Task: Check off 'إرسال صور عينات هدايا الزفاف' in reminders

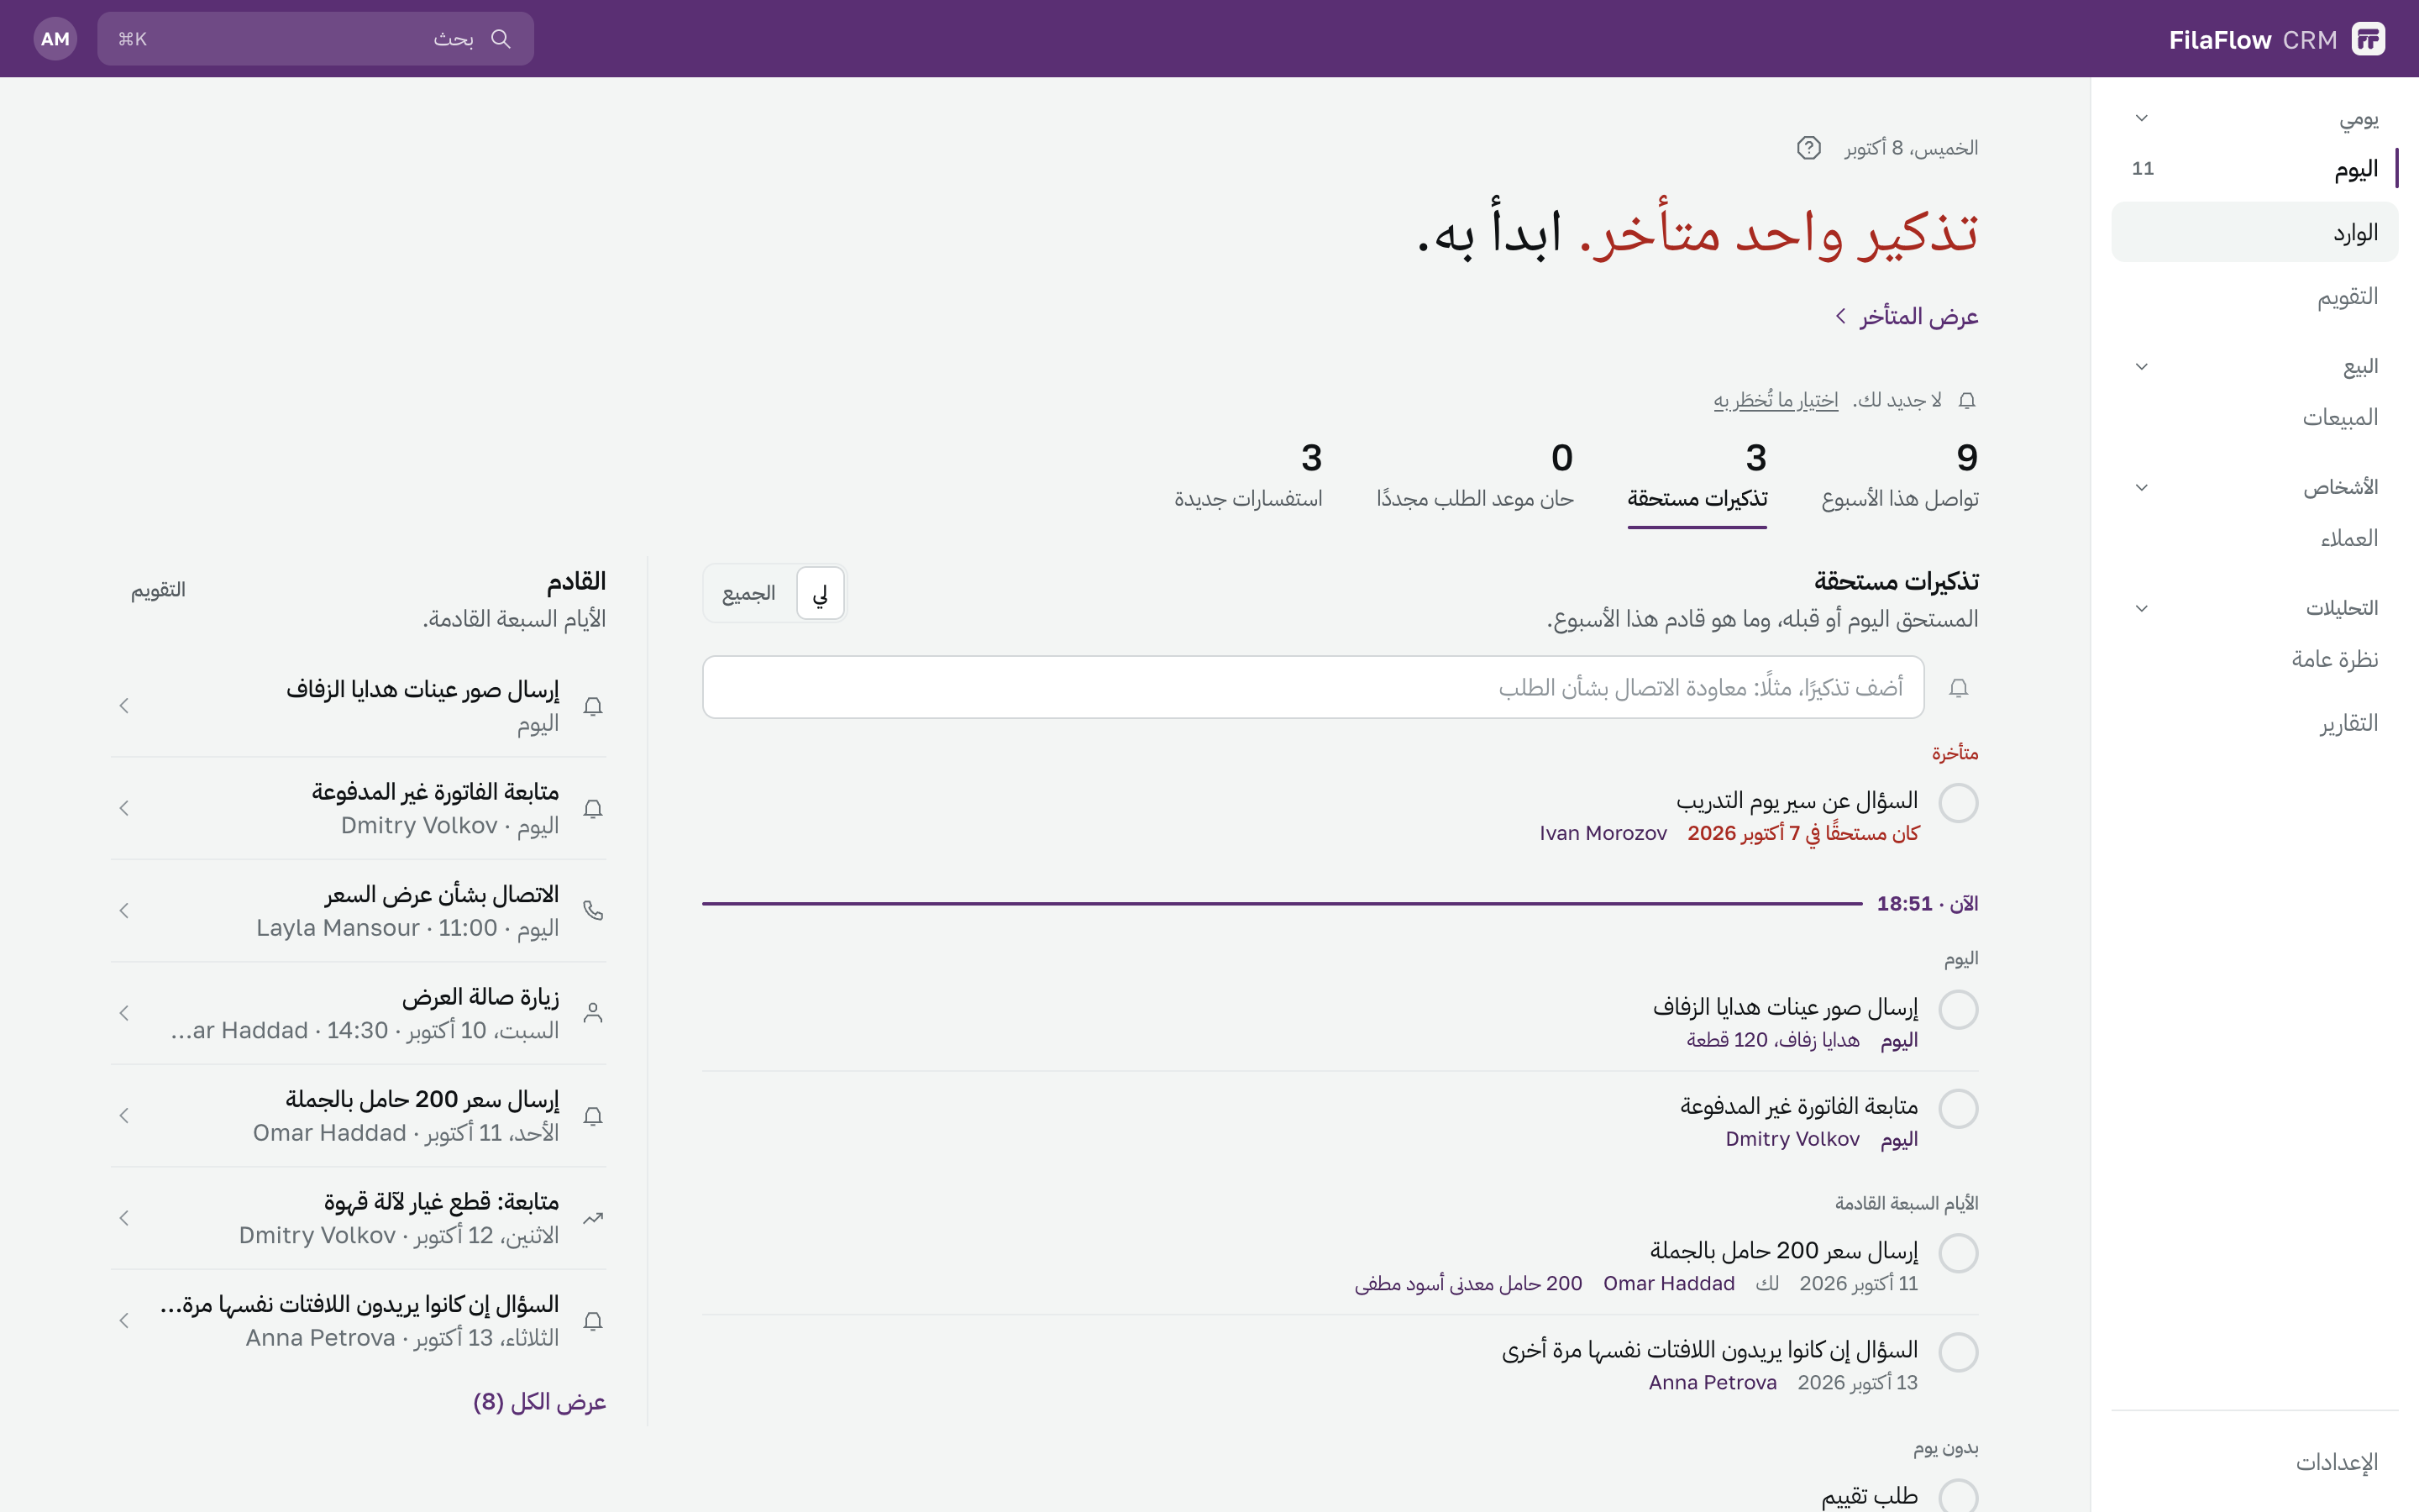Action: [x=1958, y=1010]
